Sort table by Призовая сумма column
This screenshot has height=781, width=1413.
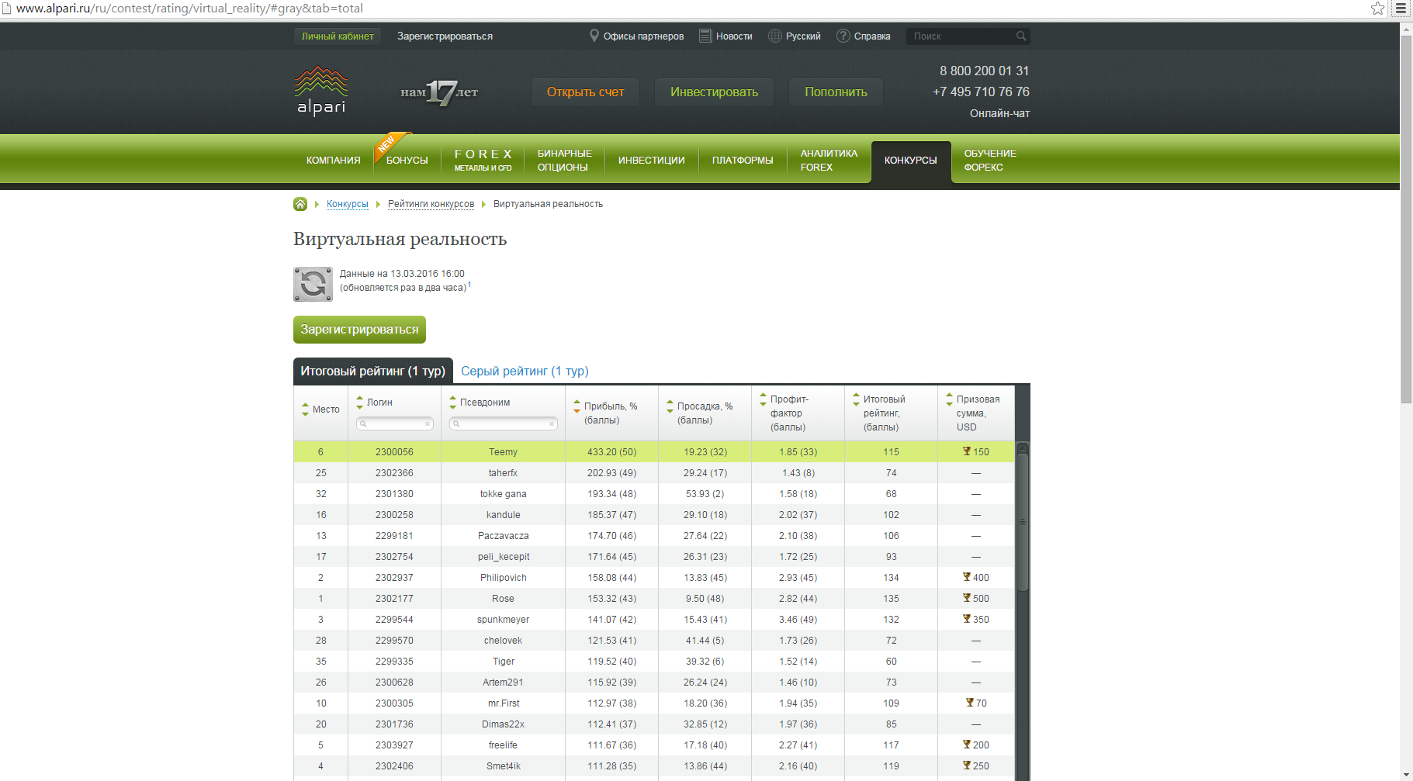pyautogui.click(x=950, y=399)
